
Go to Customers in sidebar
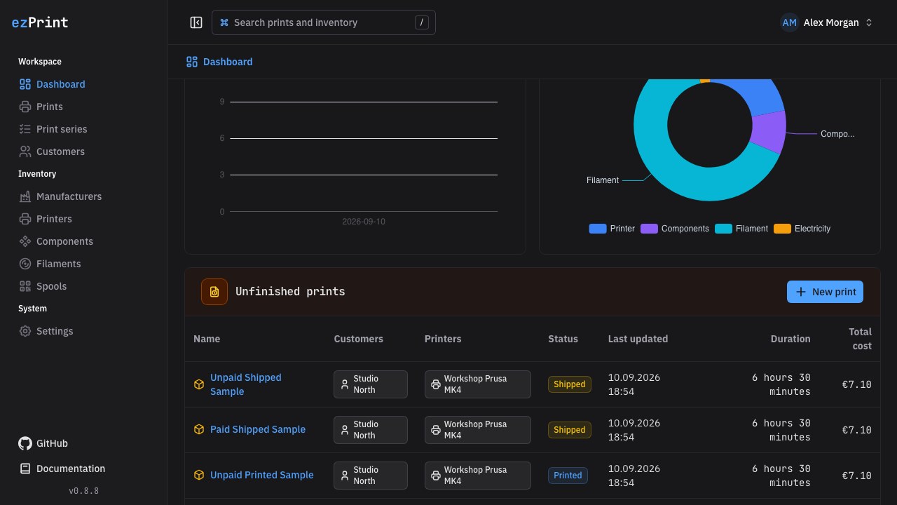[x=84, y=151]
